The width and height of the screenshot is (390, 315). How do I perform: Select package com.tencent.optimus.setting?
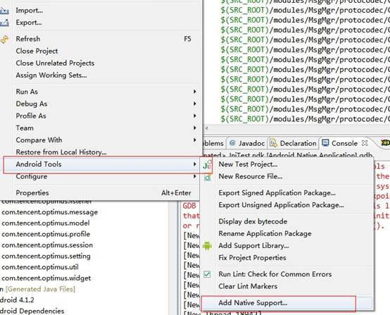tap(46, 257)
